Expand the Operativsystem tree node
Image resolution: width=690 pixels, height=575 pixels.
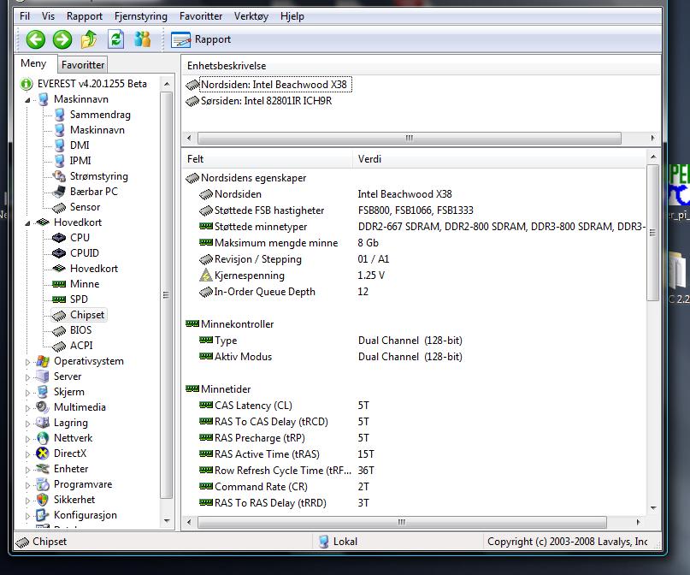[x=27, y=362]
